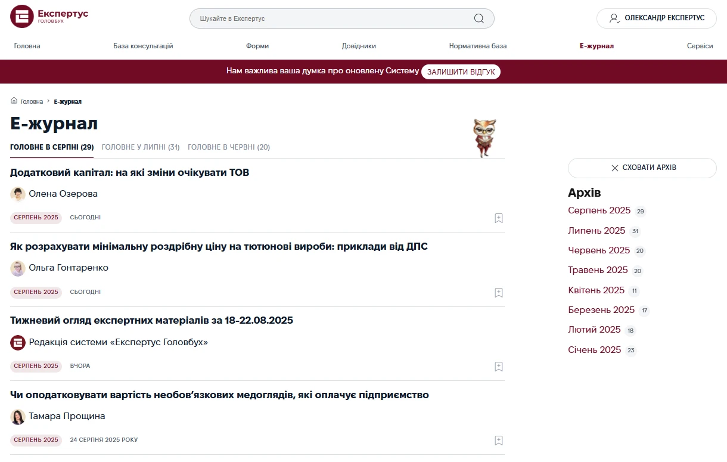Click inside the Шукайте в Експертус search field

[328, 18]
